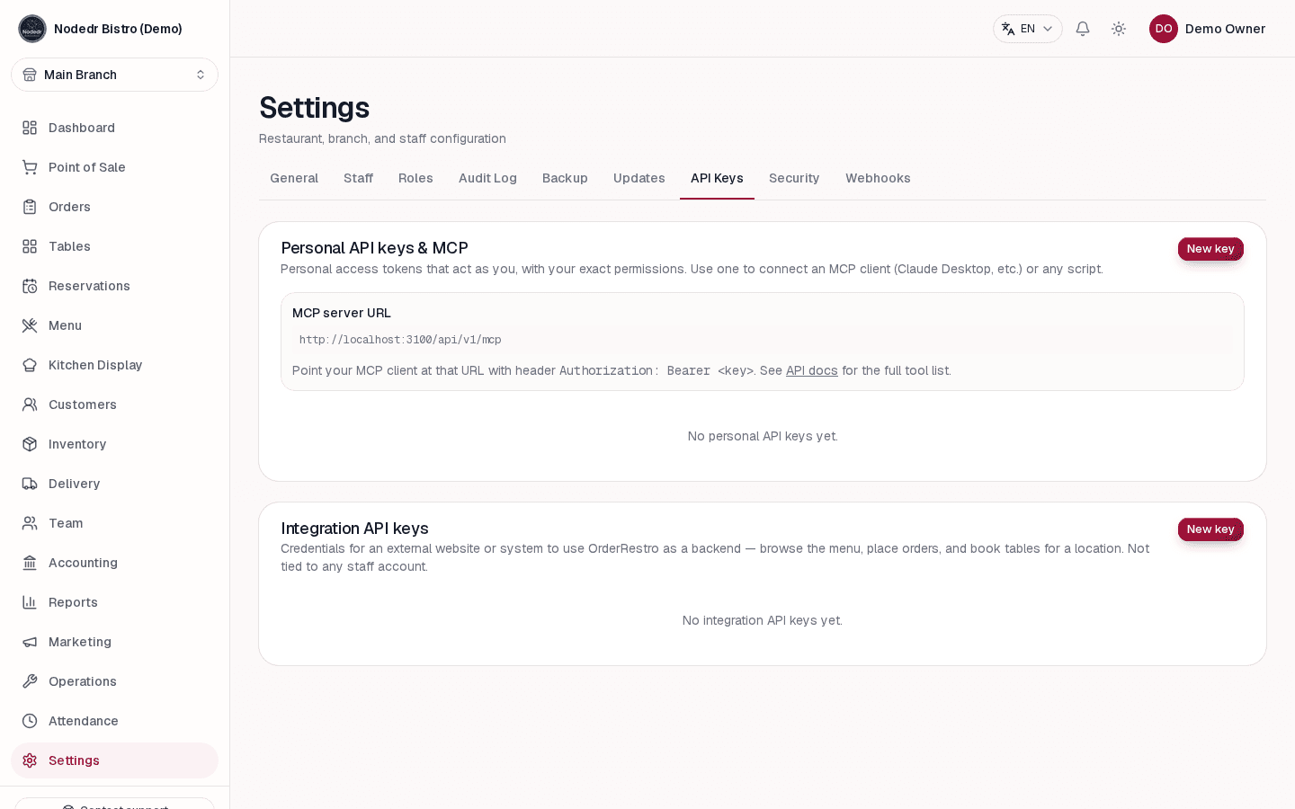Viewport: 1295px width, 809px height.
Task: Open Dashboard from the sidebar
Action: coord(114,128)
